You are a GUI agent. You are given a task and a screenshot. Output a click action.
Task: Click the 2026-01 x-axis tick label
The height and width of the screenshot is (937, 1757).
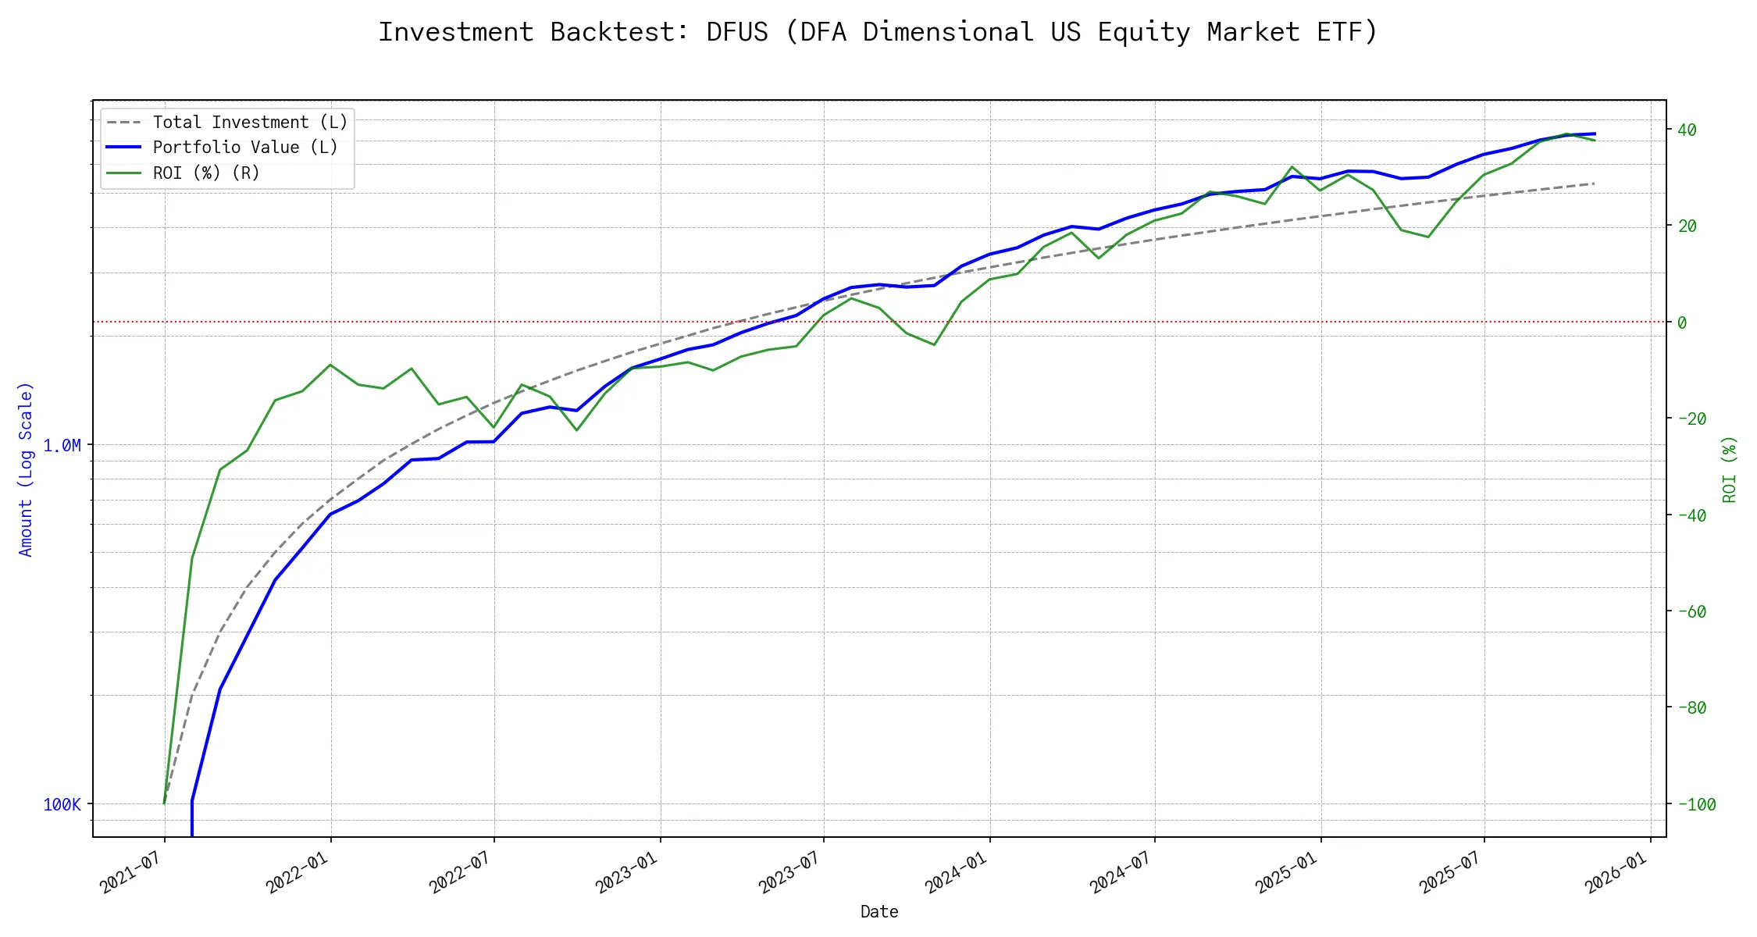click(x=1616, y=872)
